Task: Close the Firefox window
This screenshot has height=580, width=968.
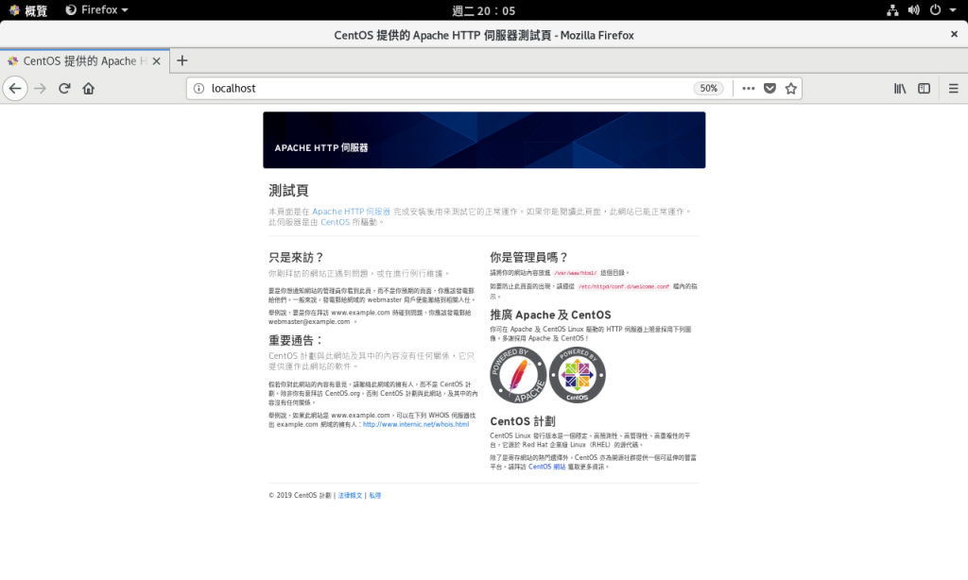Action: pyautogui.click(x=954, y=35)
